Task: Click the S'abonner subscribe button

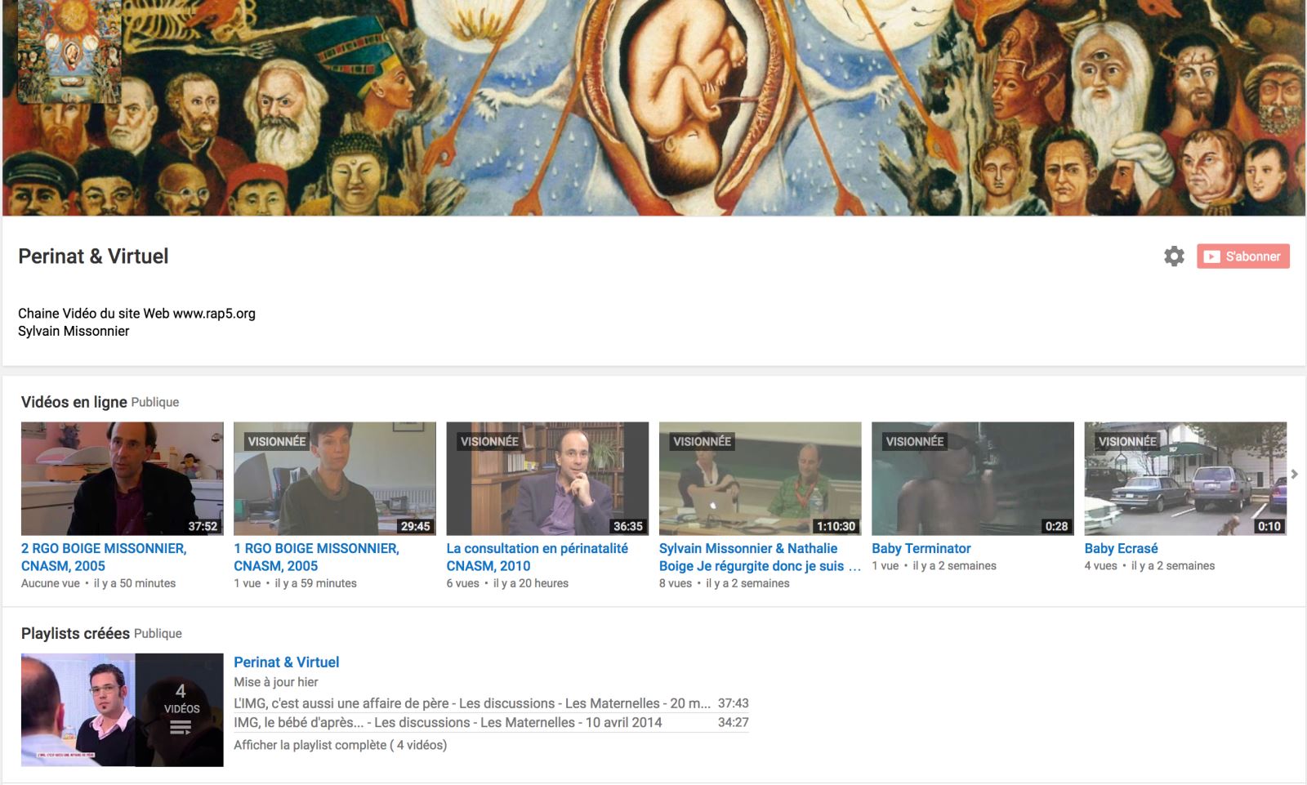Action: coord(1243,256)
